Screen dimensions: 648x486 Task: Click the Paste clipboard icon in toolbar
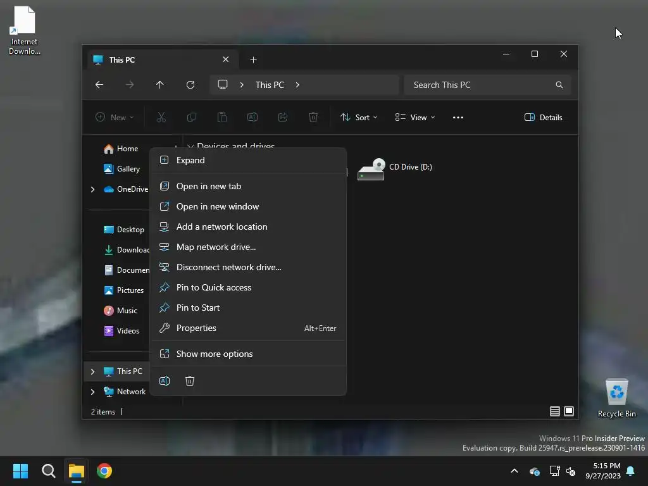coord(222,117)
